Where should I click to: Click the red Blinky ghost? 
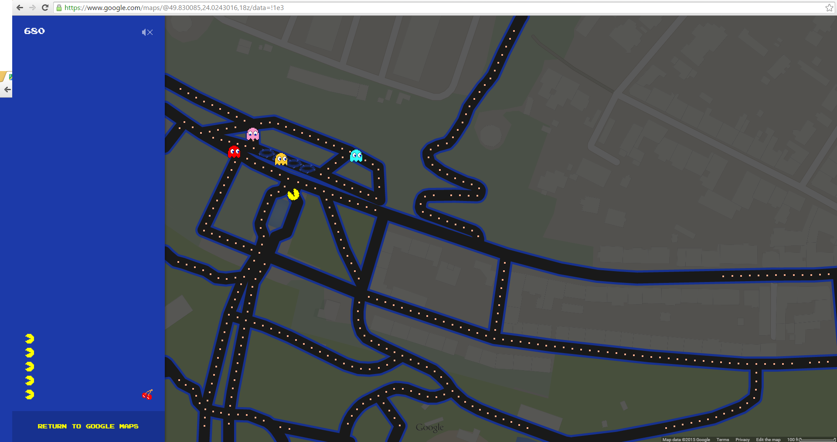point(234,152)
